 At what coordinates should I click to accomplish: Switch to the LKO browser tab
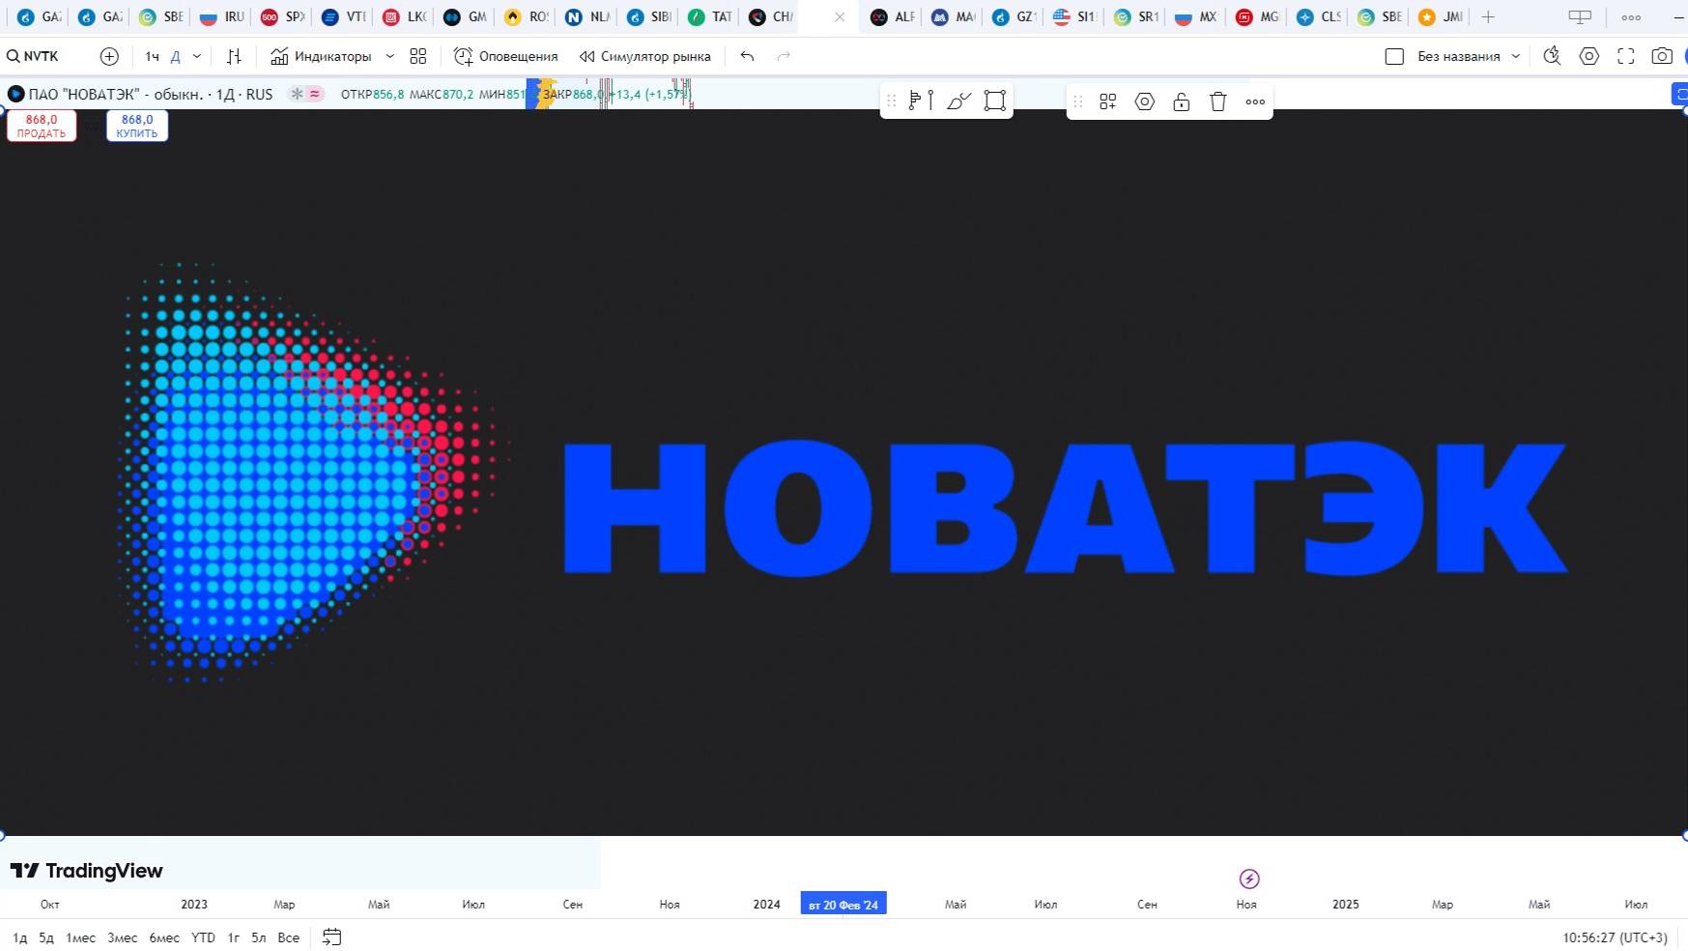click(x=404, y=16)
